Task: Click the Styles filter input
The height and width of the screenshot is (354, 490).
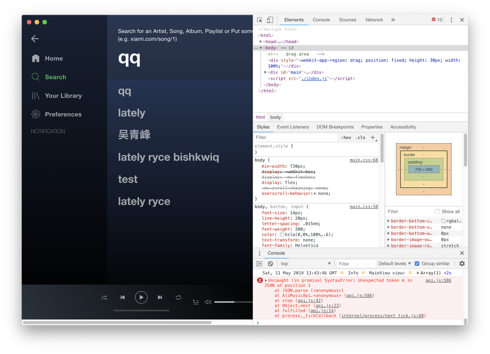Action: tap(295, 138)
